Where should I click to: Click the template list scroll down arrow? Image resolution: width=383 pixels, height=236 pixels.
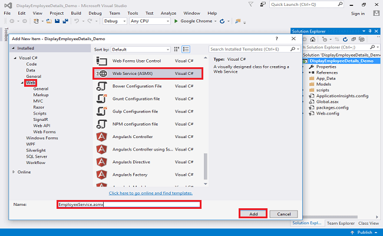[x=206, y=184]
